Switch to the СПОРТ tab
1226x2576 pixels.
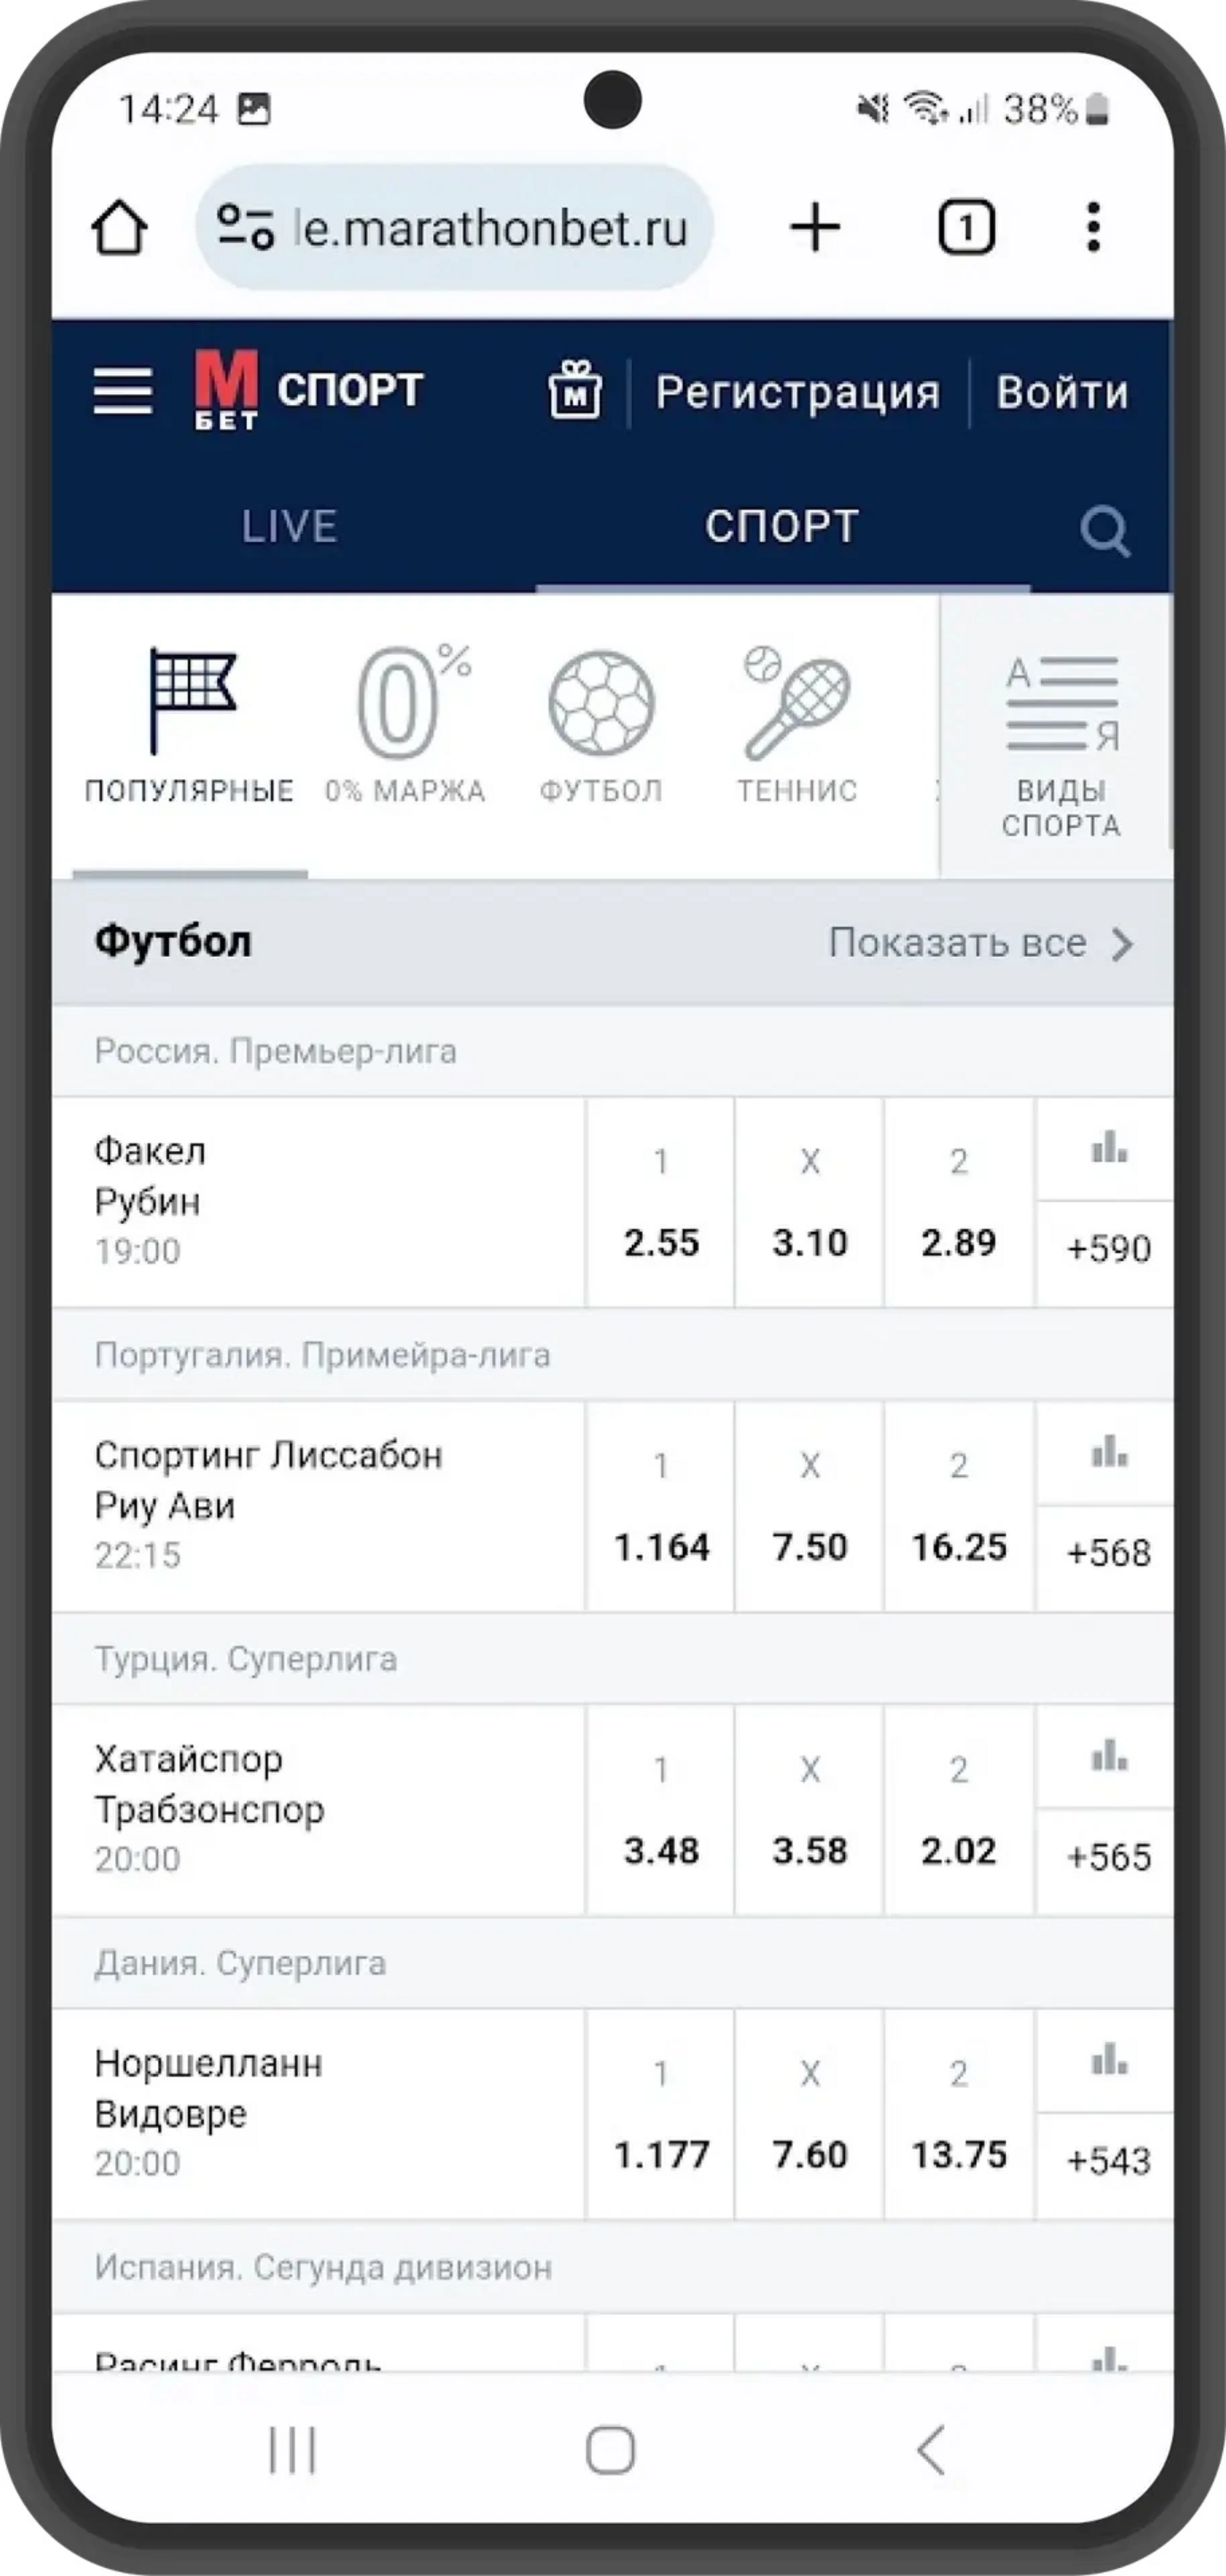[782, 527]
